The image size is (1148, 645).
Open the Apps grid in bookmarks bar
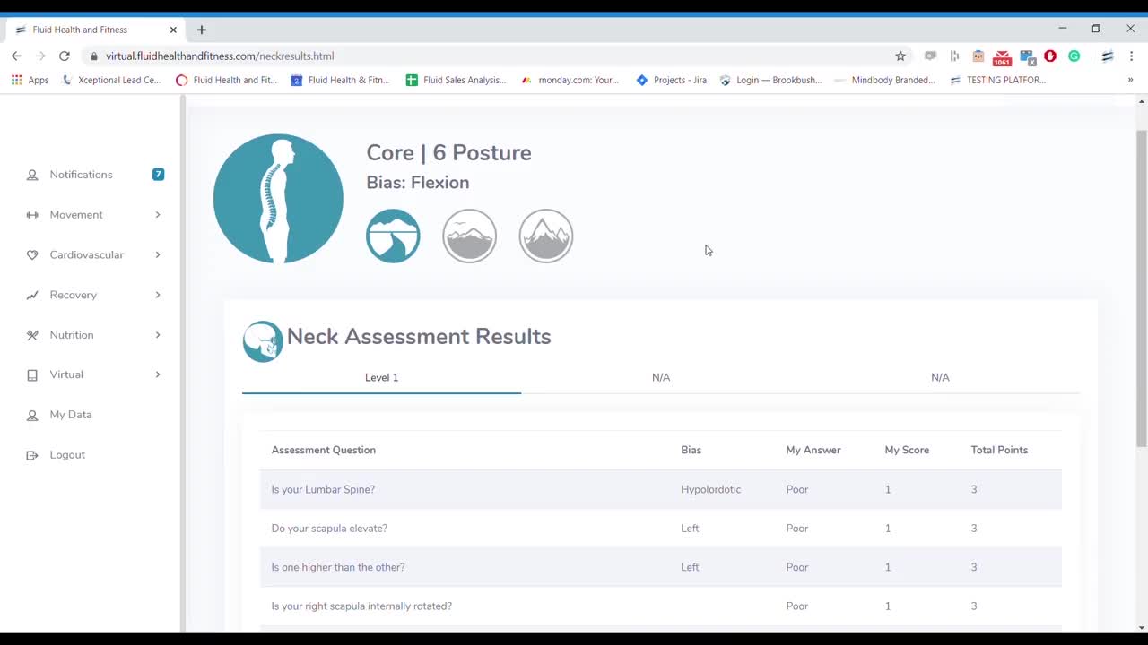(x=30, y=80)
